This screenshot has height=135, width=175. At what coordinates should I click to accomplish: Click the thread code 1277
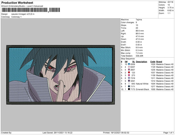153,86
